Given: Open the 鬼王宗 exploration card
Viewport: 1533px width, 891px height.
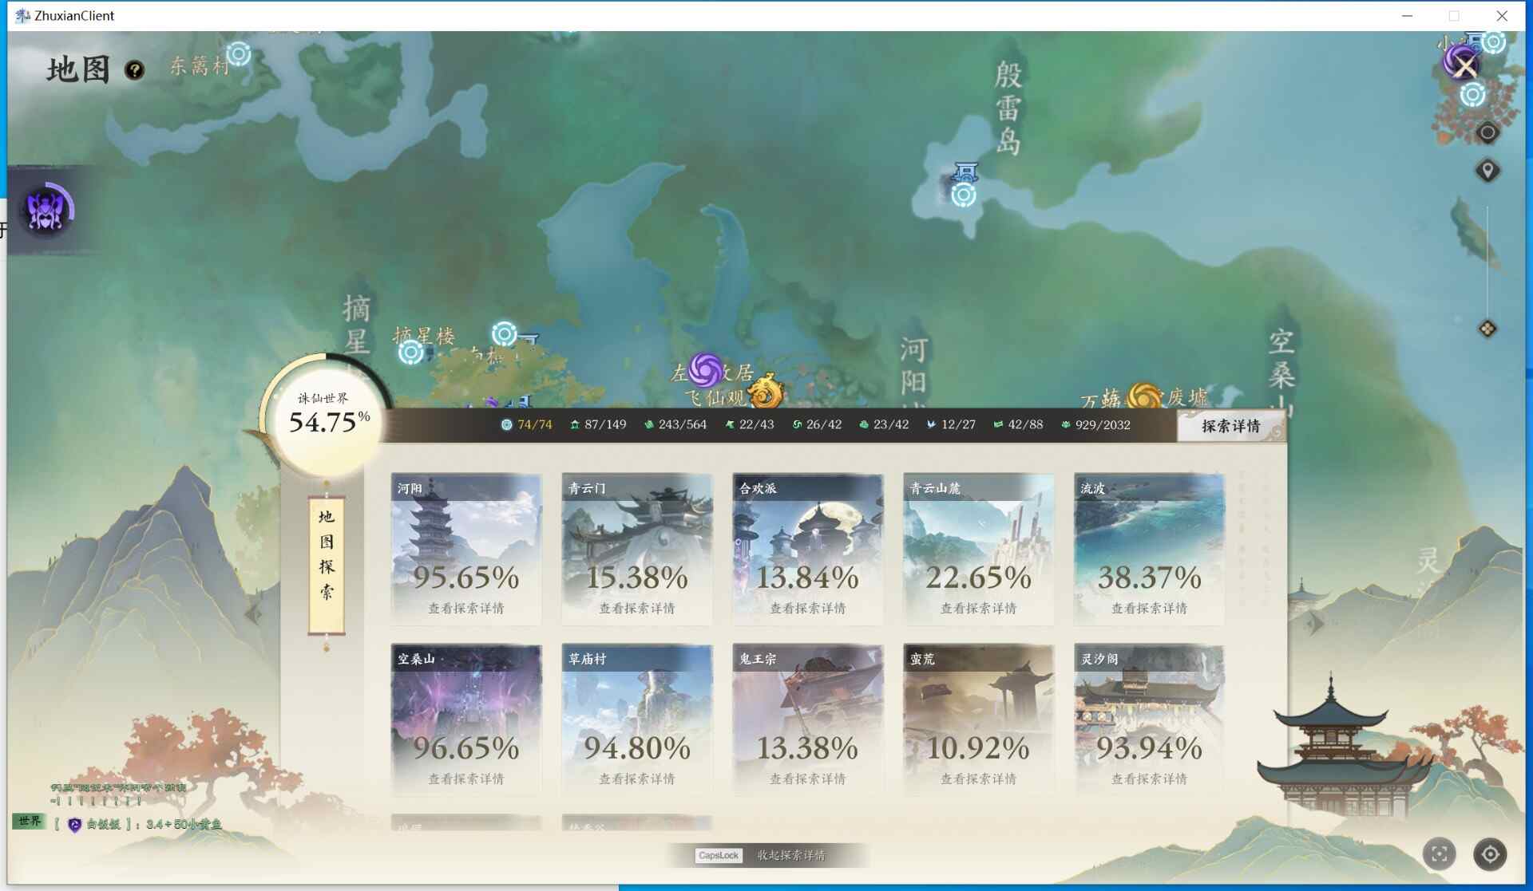Looking at the screenshot, I should [x=808, y=720].
